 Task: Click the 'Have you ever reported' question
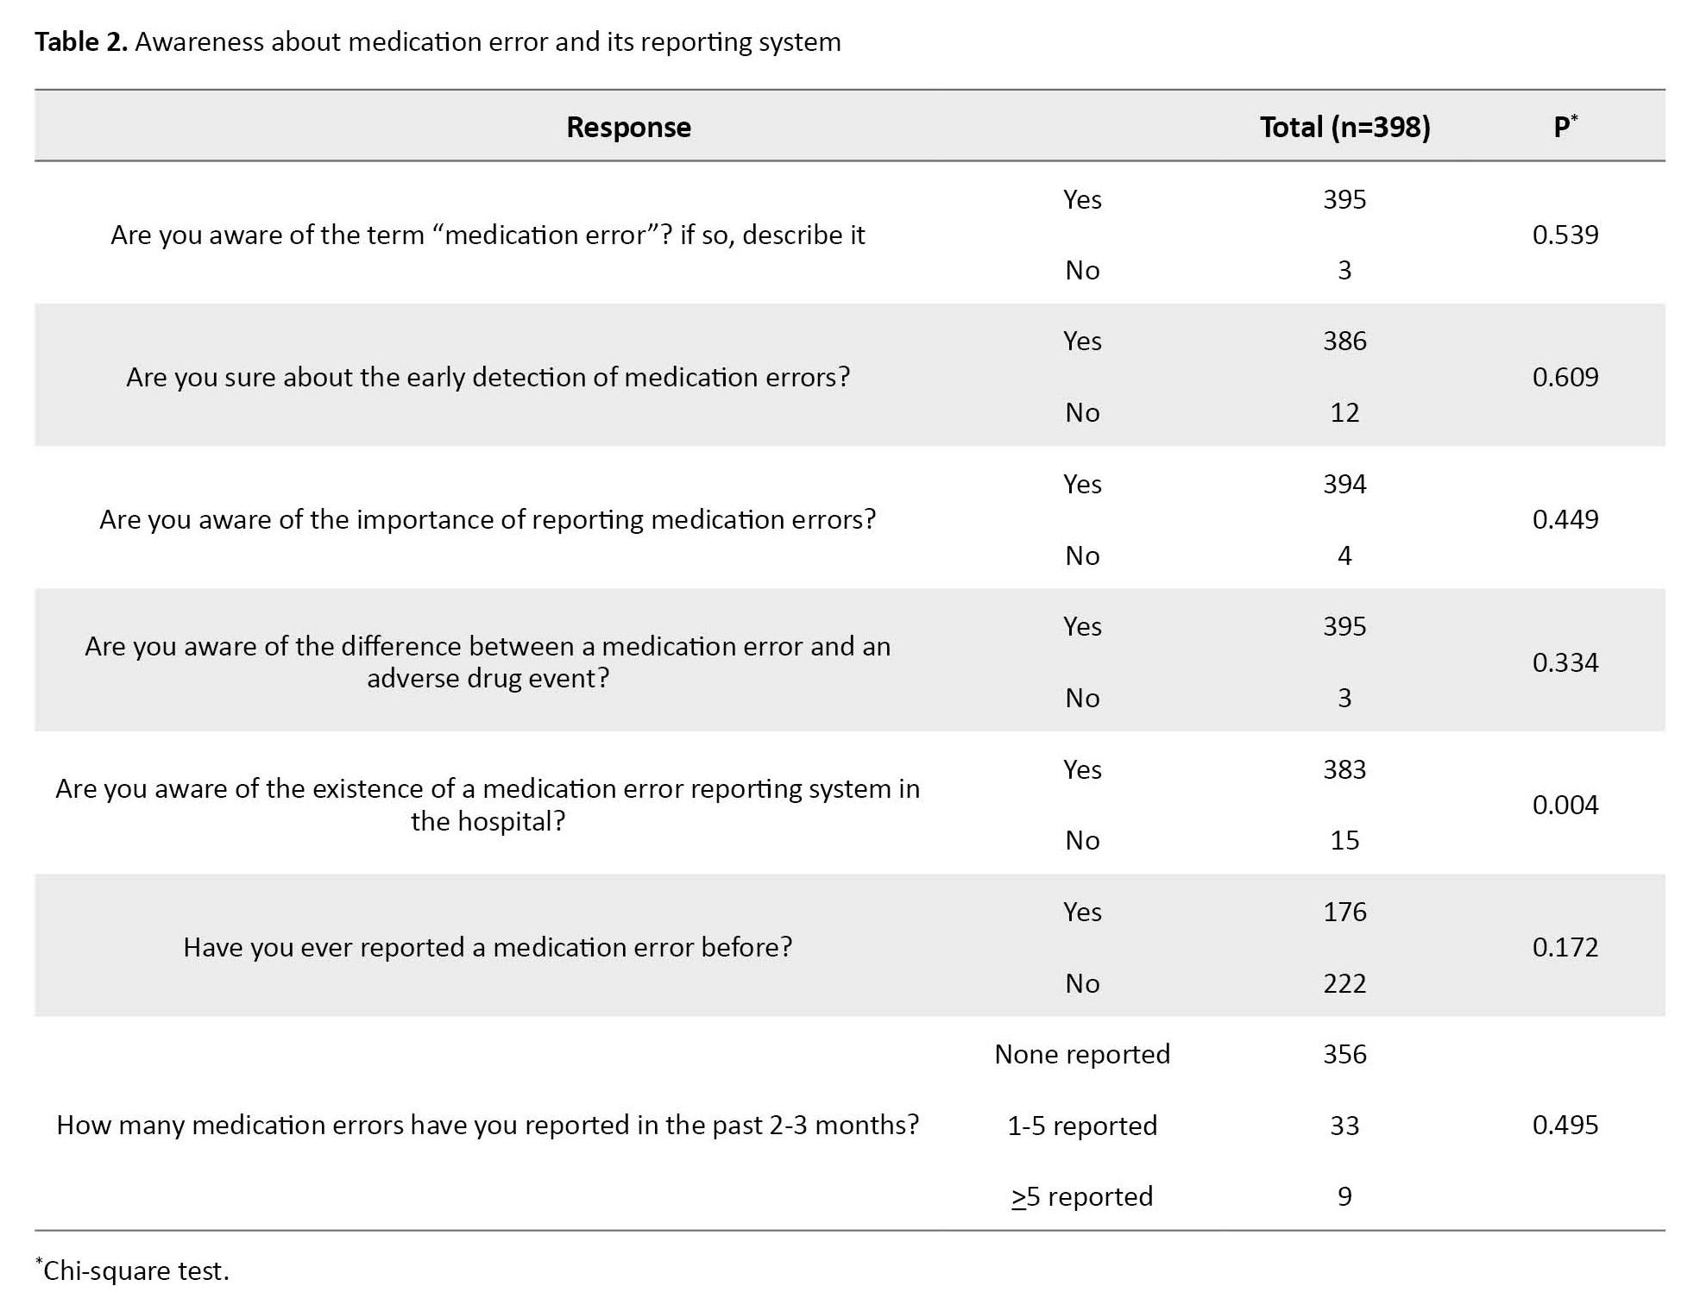488,947
